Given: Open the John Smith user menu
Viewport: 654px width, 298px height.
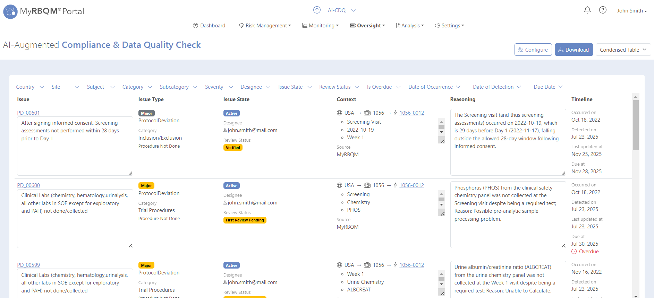Looking at the screenshot, I should coord(632,11).
